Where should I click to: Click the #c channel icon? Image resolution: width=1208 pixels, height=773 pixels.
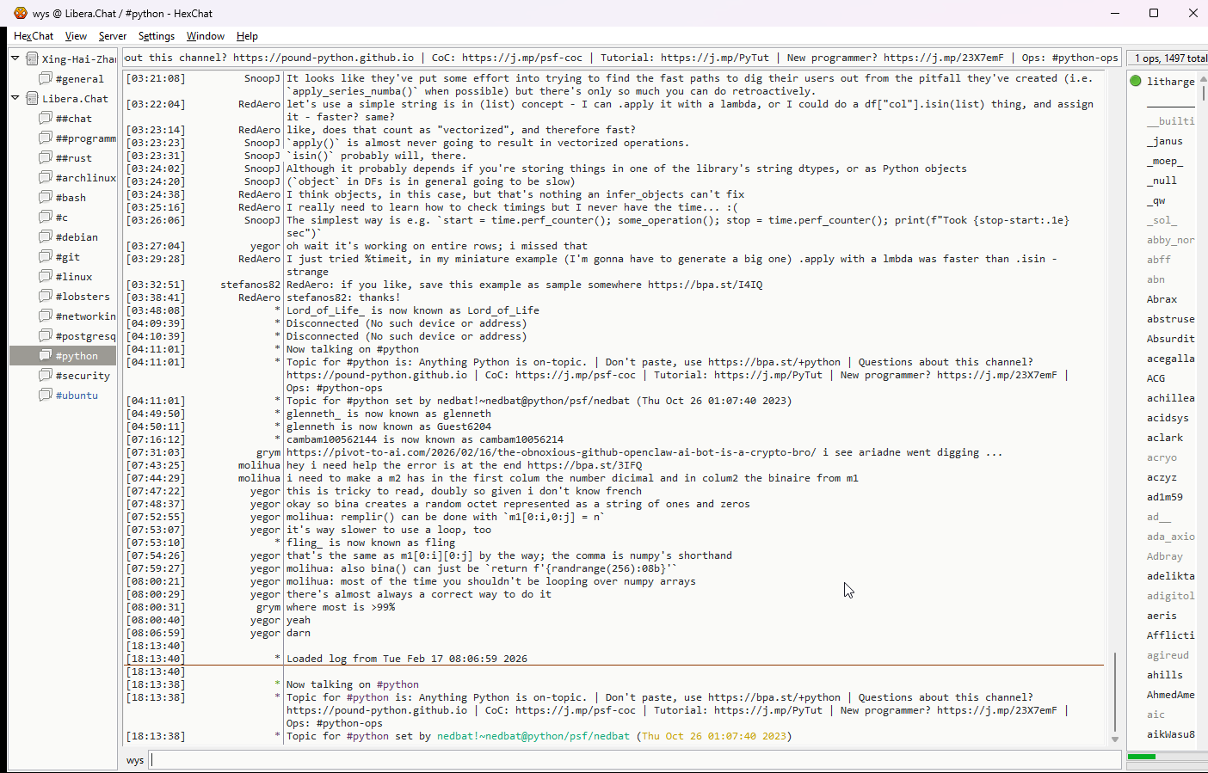click(46, 217)
